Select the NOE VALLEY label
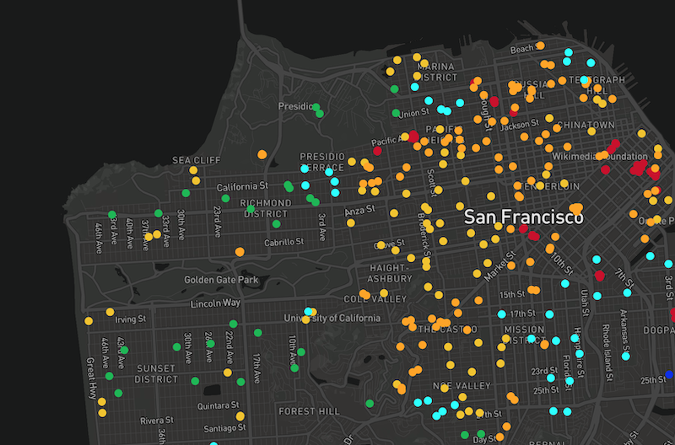The image size is (675, 445). point(462,386)
